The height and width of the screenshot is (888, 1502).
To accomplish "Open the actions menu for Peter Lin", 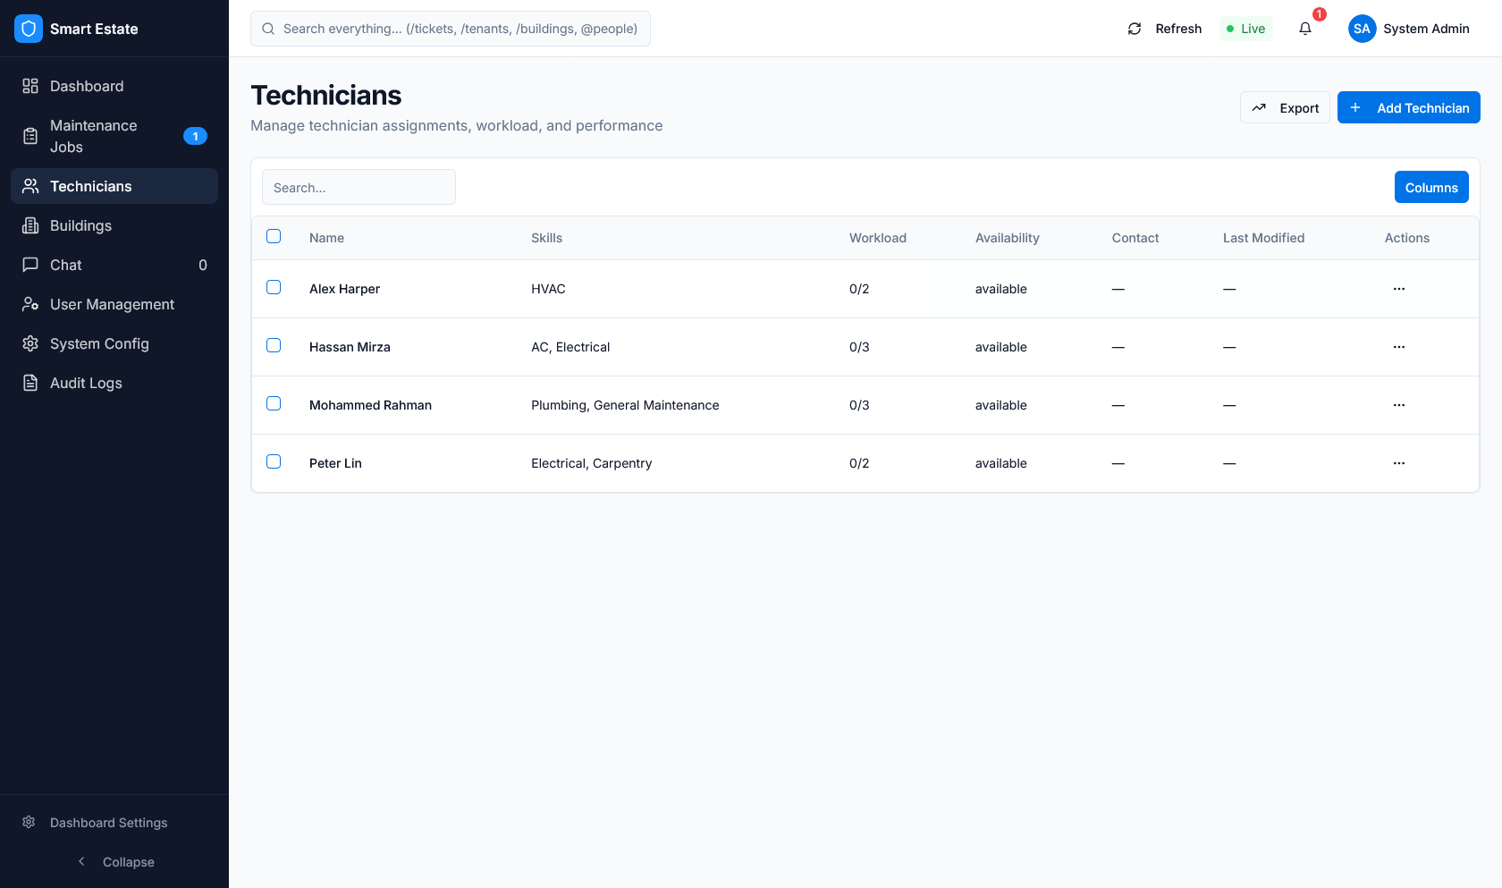I will (1399, 463).
